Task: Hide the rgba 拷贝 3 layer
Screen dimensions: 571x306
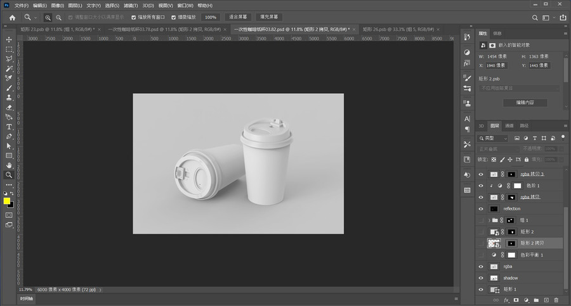Action: click(x=481, y=174)
